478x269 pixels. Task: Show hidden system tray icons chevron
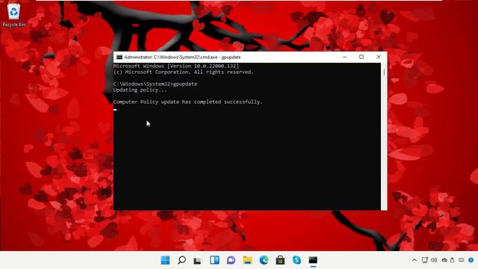[x=415, y=260]
